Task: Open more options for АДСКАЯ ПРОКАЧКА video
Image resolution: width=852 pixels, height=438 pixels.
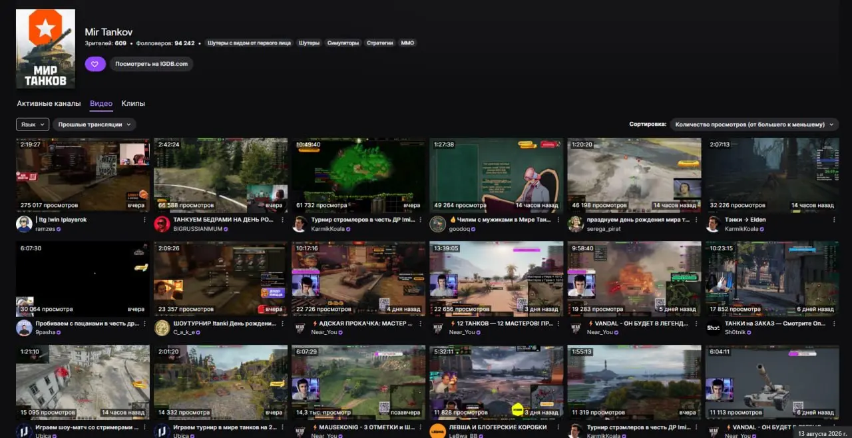Action: (x=420, y=324)
